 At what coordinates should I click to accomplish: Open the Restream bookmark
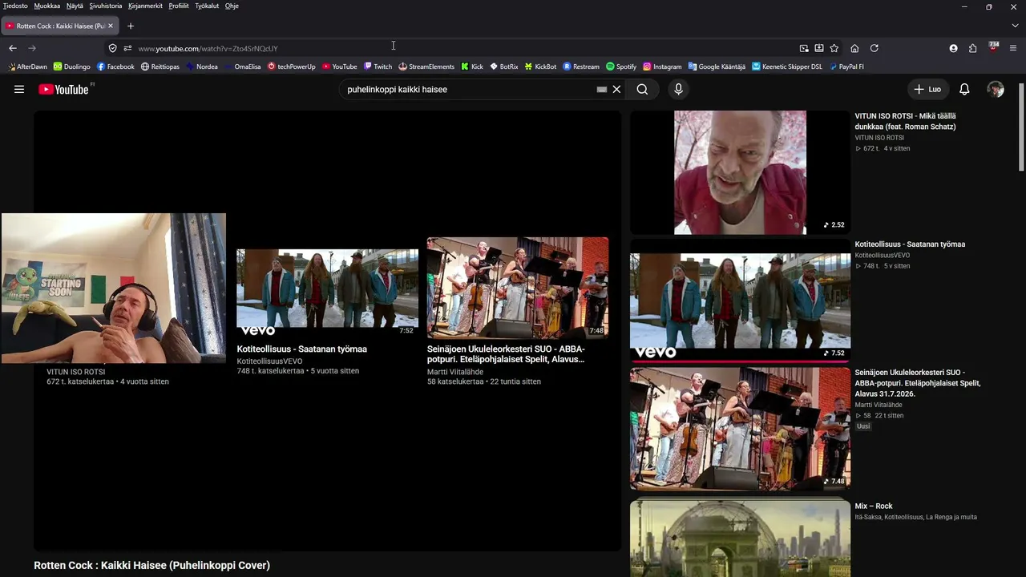[x=581, y=67]
